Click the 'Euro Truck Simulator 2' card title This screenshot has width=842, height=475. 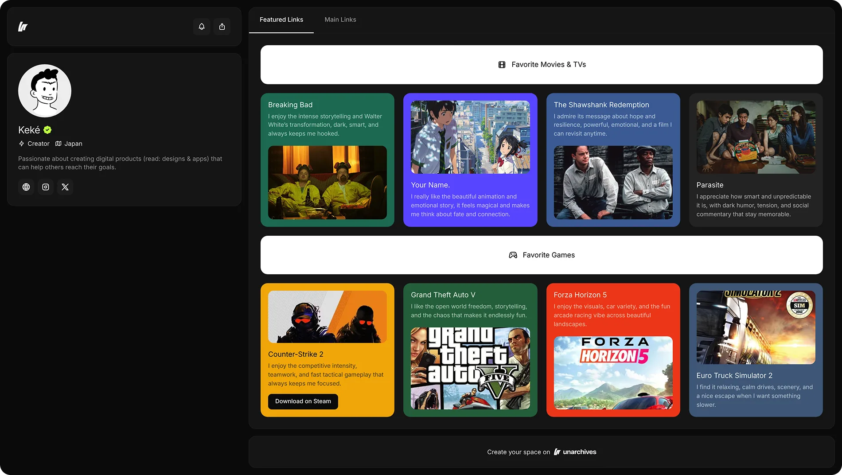tap(734, 376)
